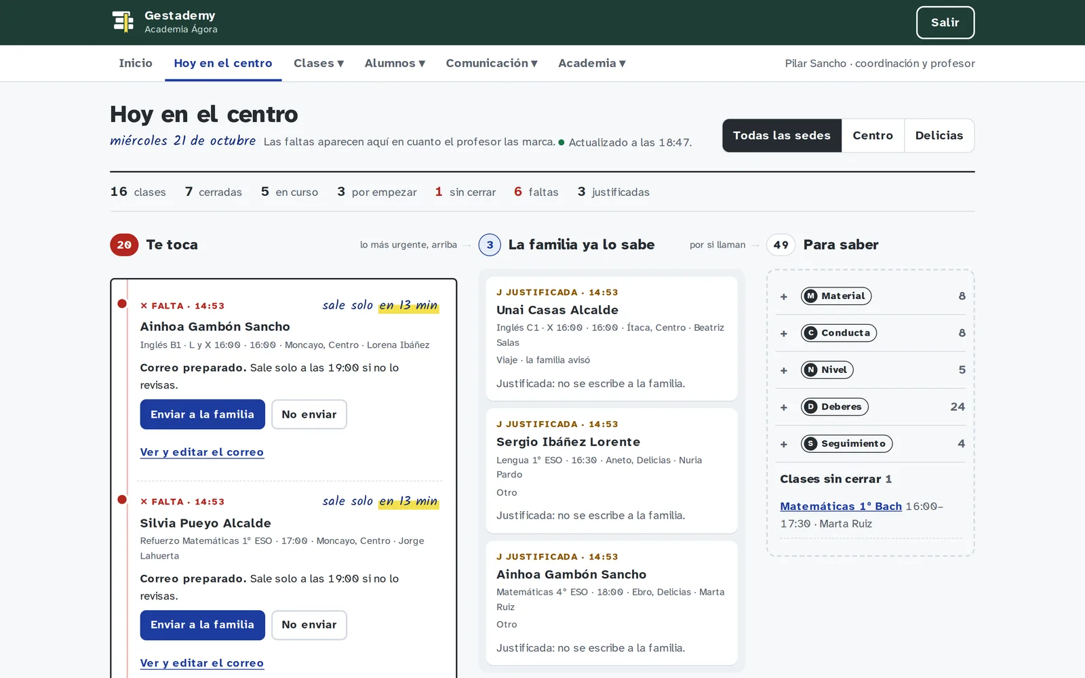The width and height of the screenshot is (1085, 678).
Task: Click the Gestademy logo icon
Action: point(123,22)
